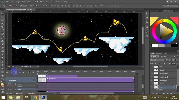
Task: Play the timeline animation
Action: [15, 72]
